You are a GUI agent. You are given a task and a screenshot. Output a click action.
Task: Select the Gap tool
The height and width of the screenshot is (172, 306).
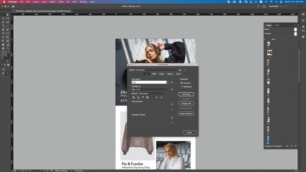(8, 18)
